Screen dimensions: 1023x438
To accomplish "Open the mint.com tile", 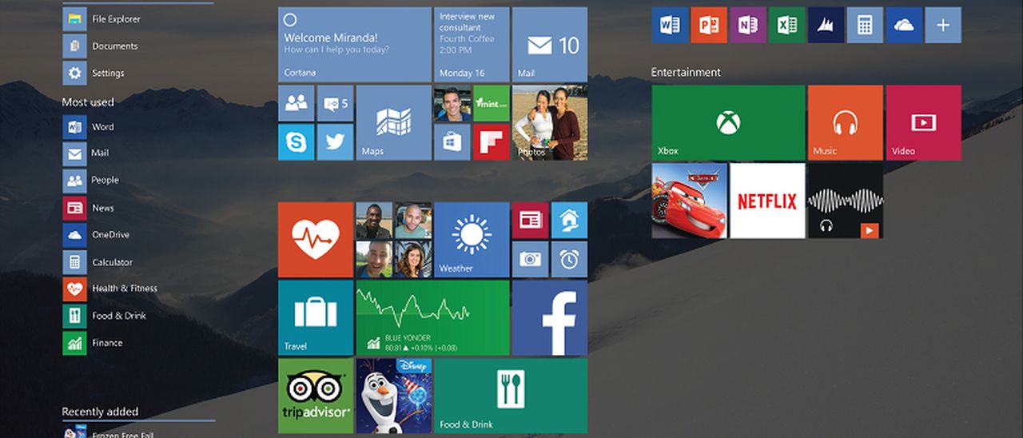I will coord(491,103).
